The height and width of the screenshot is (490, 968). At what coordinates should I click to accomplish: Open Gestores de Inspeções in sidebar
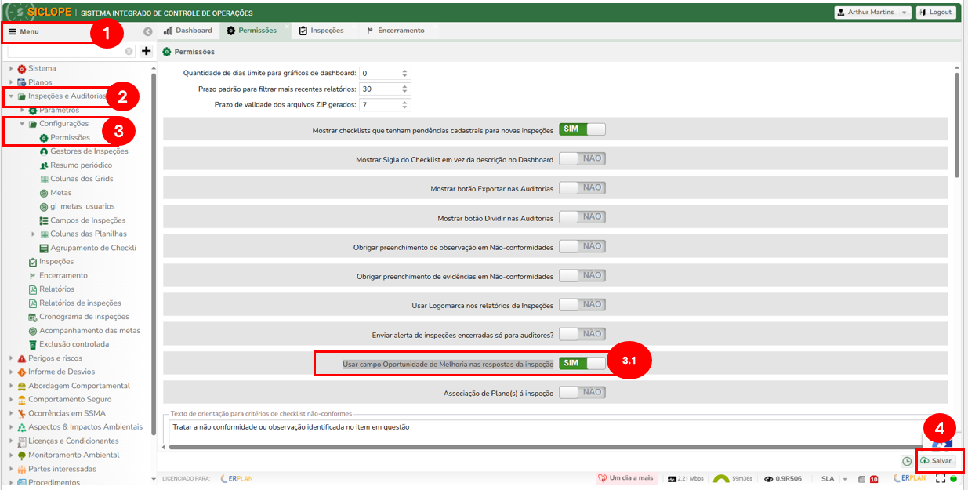click(x=89, y=151)
